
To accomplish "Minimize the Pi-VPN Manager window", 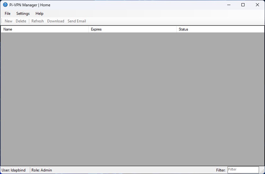I will click(229, 5).
